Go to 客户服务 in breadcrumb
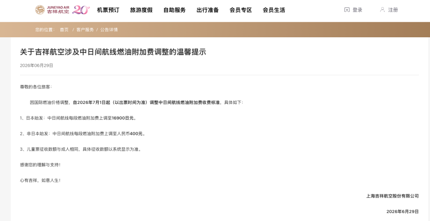 coord(85,30)
